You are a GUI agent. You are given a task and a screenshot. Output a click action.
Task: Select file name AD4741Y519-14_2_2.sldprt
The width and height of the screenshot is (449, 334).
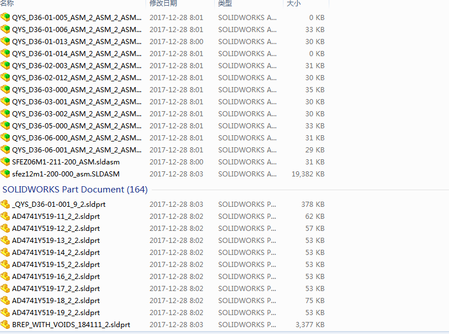56,252
